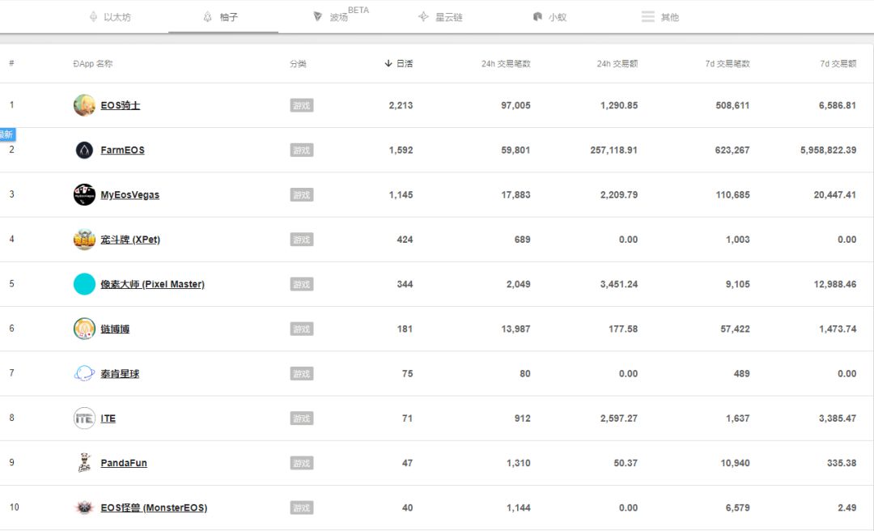Select the 游戏 tag in ITE row
This screenshot has width=874, height=531.
click(302, 418)
